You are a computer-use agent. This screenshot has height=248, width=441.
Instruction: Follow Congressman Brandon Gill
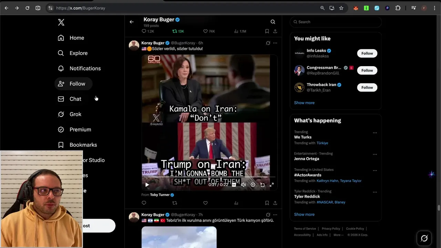tap(367, 70)
